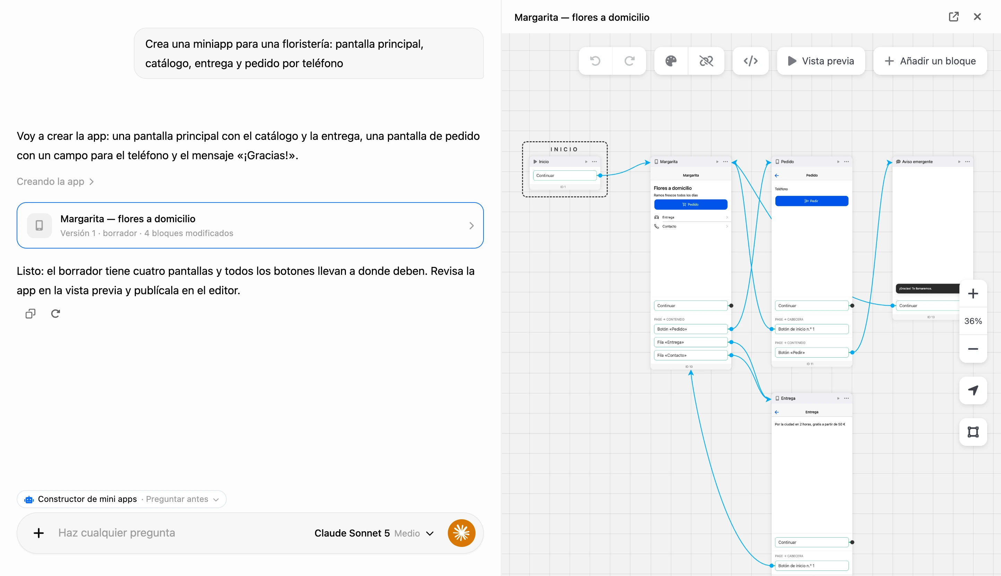1001x576 pixels.
Task: Select Botón de inicio n.º 1 in Entrega block
Action: (812, 566)
